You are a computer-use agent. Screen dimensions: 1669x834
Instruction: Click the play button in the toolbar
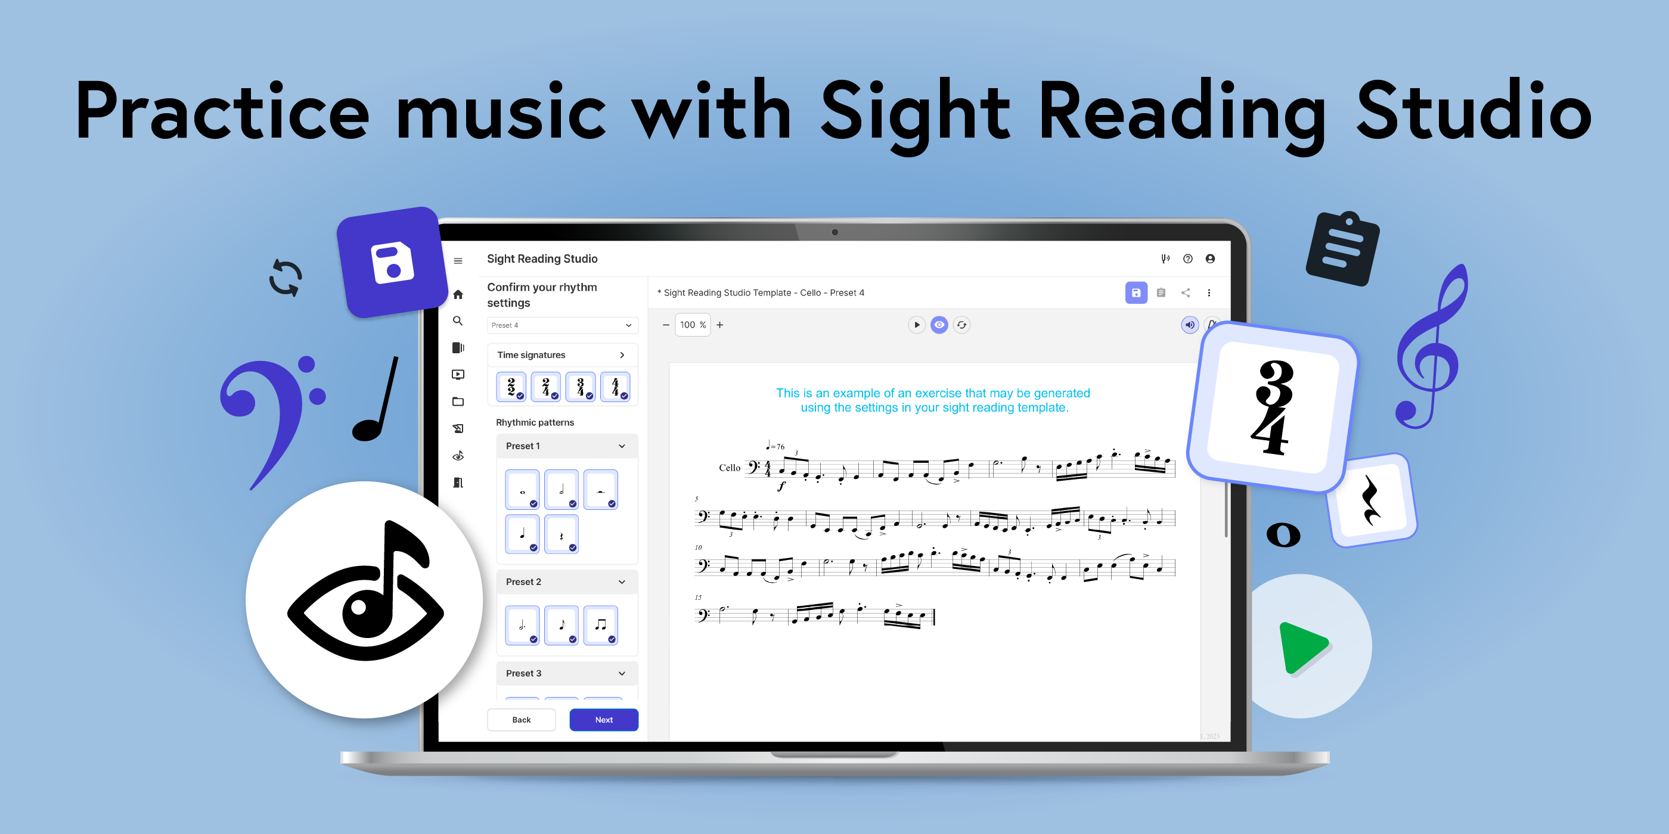[914, 325]
